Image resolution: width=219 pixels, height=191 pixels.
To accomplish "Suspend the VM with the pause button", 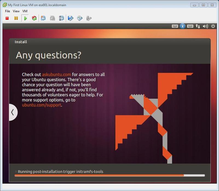I will pyautogui.click(x=16, y=18).
